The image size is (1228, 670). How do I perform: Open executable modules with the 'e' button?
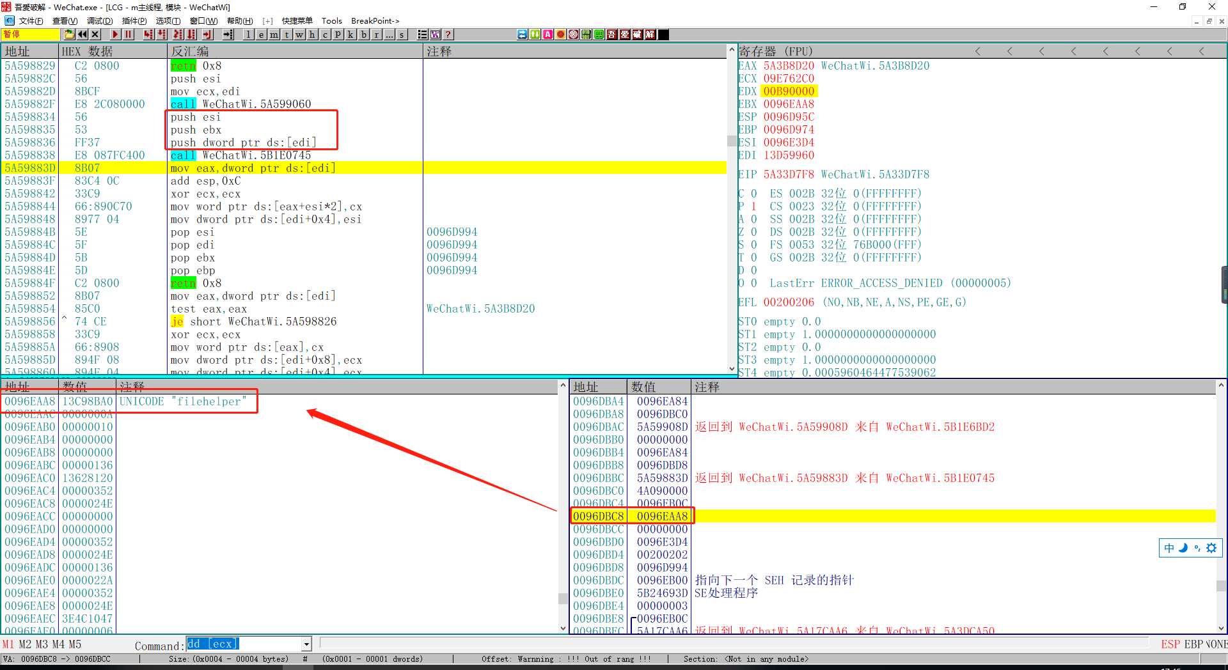[262, 35]
